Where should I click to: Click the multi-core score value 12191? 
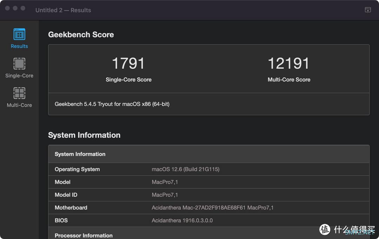[x=289, y=63]
